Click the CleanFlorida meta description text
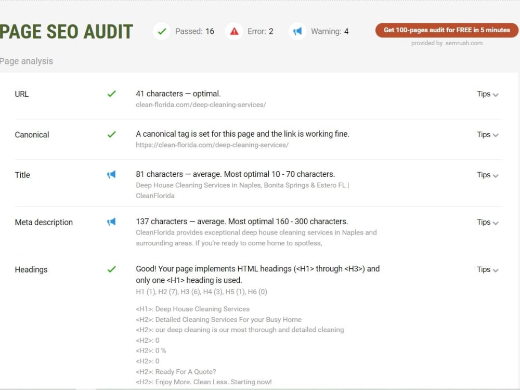520x390 pixels. pyautogui.click(x=256, y=238)
